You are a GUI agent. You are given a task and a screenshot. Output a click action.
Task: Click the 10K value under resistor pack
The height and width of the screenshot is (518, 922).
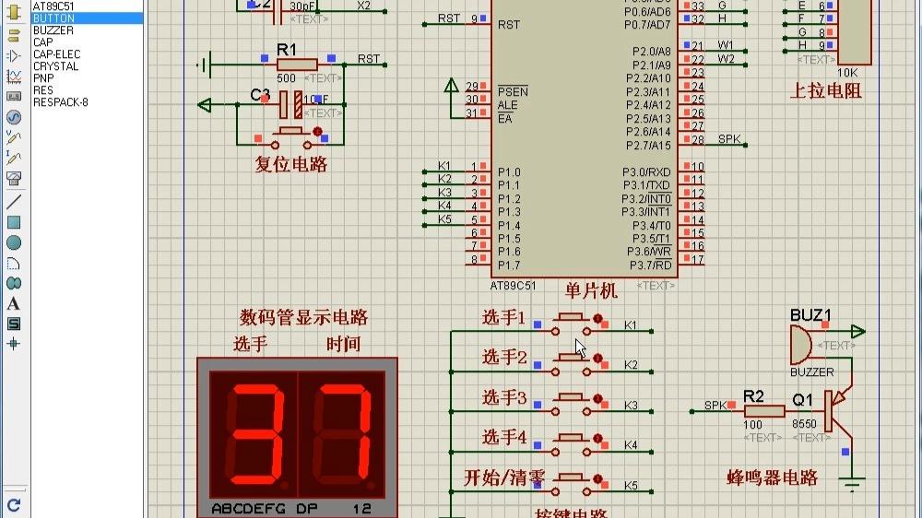tap(847, 73)
